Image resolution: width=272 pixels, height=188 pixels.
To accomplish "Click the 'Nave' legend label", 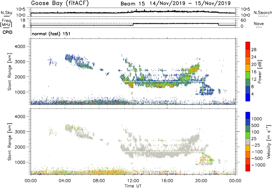I will click(x=259, y=23).
